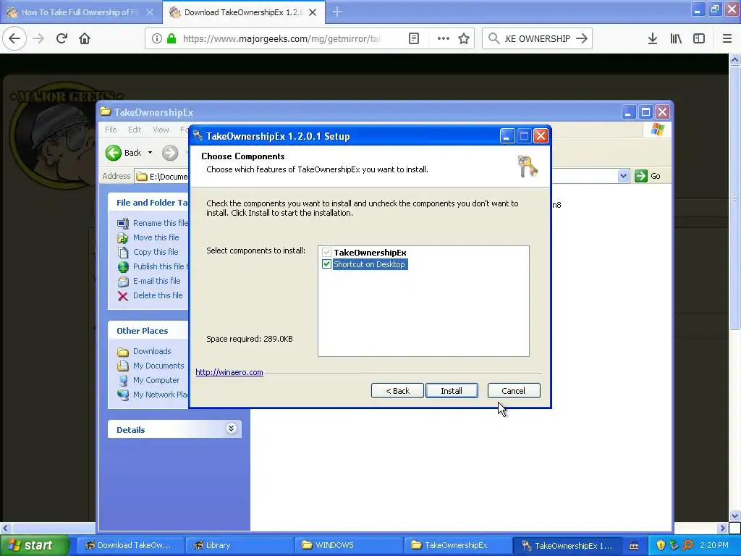Open a new Firefox tab
This screenshot has height=556, width=741.
[x=337, y=12]
